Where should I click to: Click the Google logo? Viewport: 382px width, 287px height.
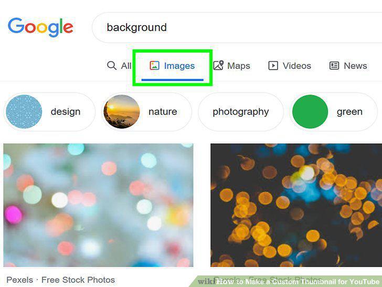click(x=40, y=27)
